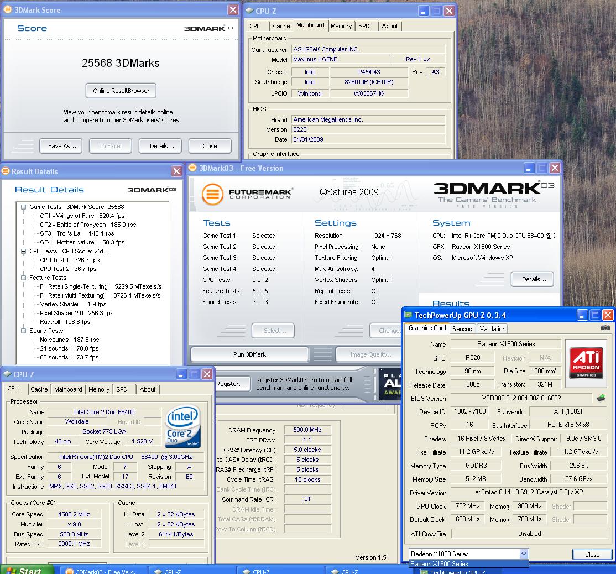Click System Details... button in 3DMark03
616x574 pixels.
[x=533, y=279]
